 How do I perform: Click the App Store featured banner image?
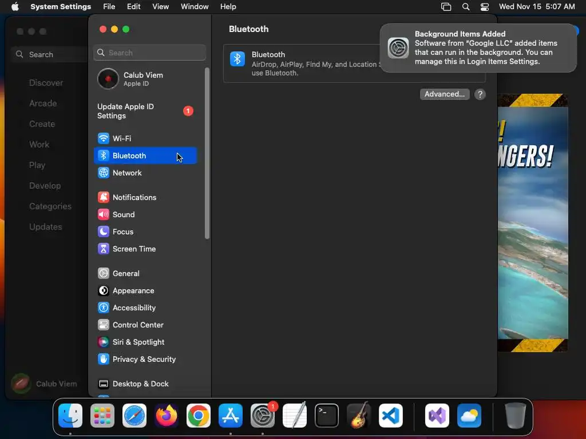click(x=533, y=223)
